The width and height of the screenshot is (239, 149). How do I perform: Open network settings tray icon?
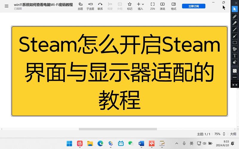199,143
